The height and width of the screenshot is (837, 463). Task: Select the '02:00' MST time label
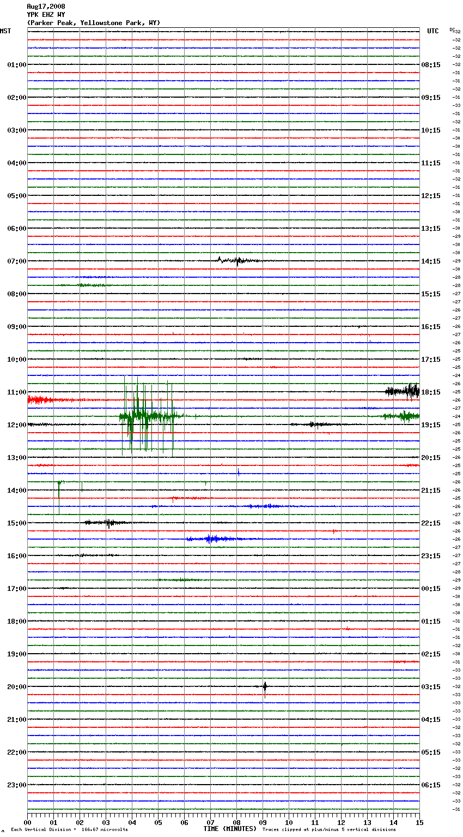click(x=17, y=98)
